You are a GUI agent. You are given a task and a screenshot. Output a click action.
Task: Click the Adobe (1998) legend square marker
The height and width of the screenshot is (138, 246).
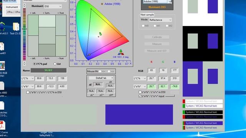pos(102,4)
